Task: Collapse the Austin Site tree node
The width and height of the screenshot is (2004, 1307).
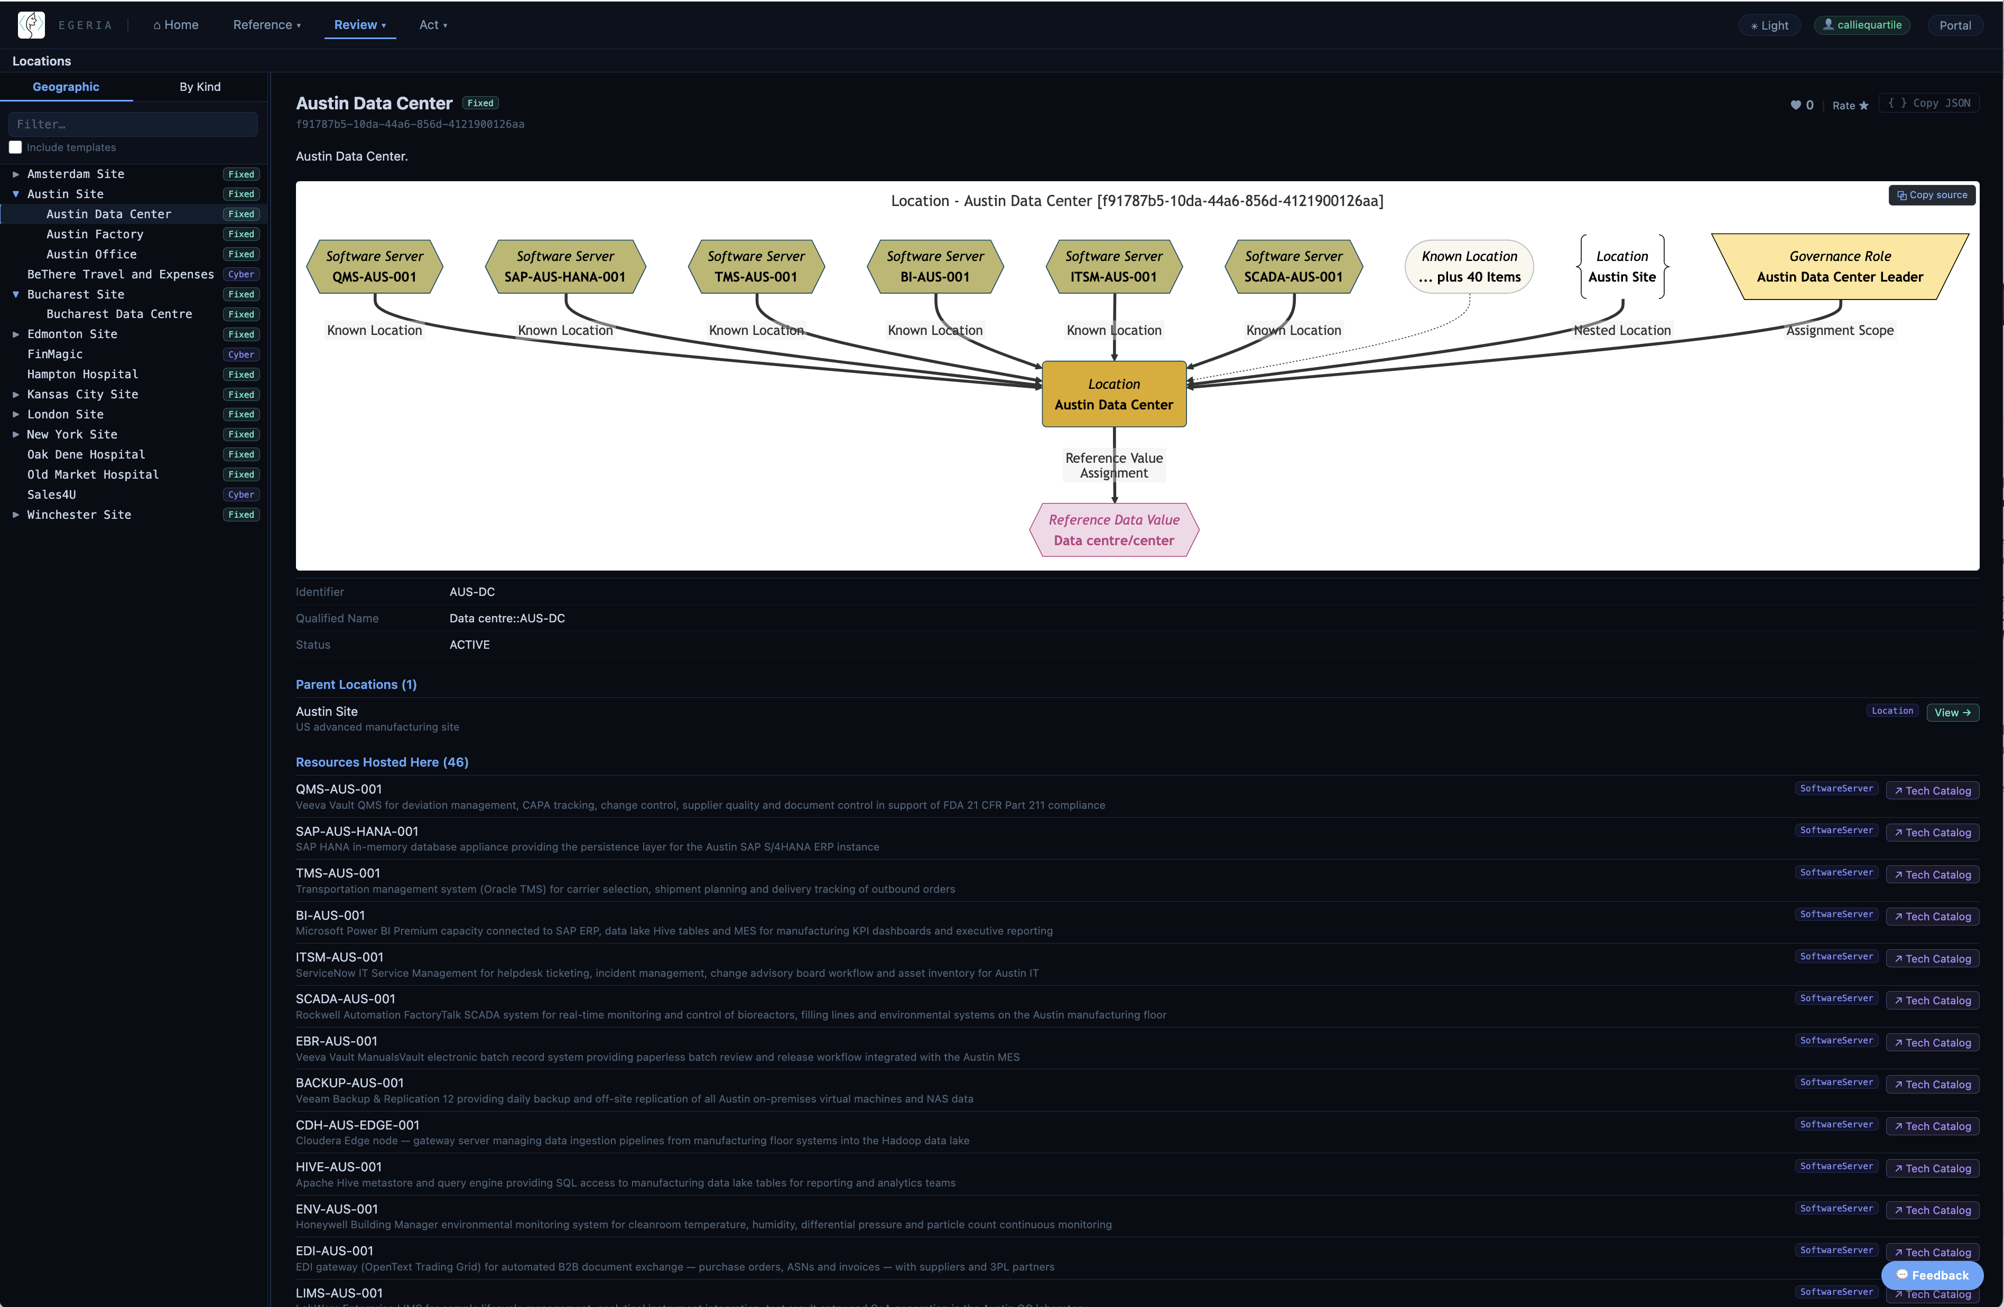Action: (15, 193)
